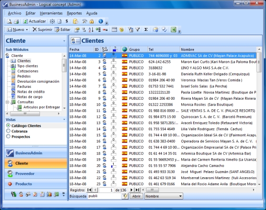
Task: Click the funnel filter icon
Action: click(x=138, y=29)
